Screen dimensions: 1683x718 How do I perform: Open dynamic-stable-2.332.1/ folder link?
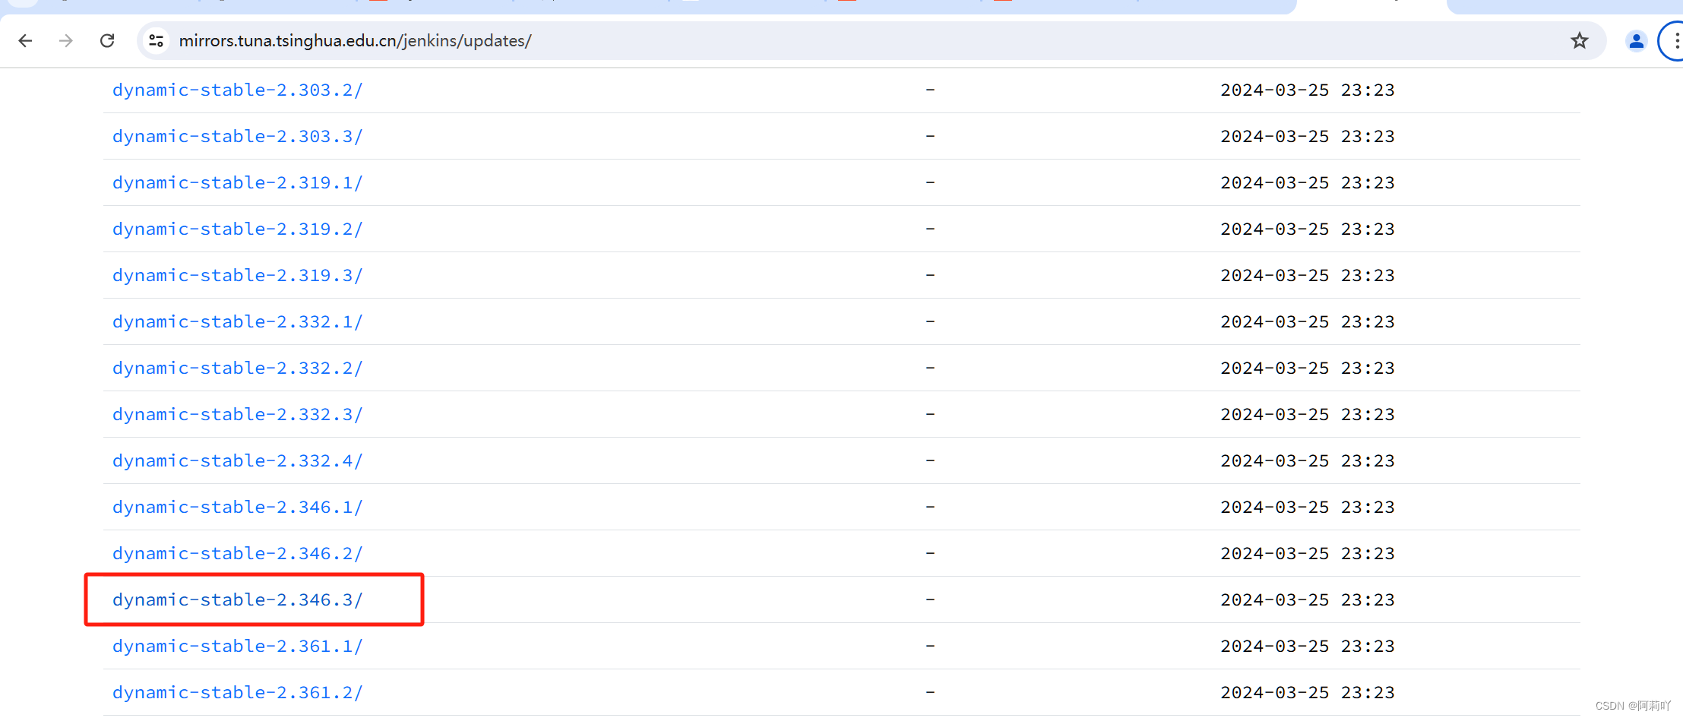coord(238,321)
